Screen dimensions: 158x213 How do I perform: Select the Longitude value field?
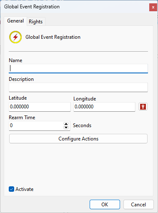tap(104, 107)
